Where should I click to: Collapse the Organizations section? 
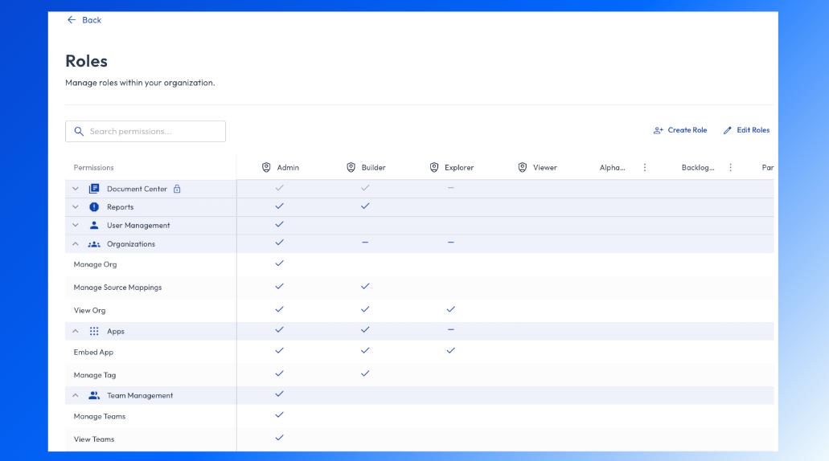(x=76, y=244)
